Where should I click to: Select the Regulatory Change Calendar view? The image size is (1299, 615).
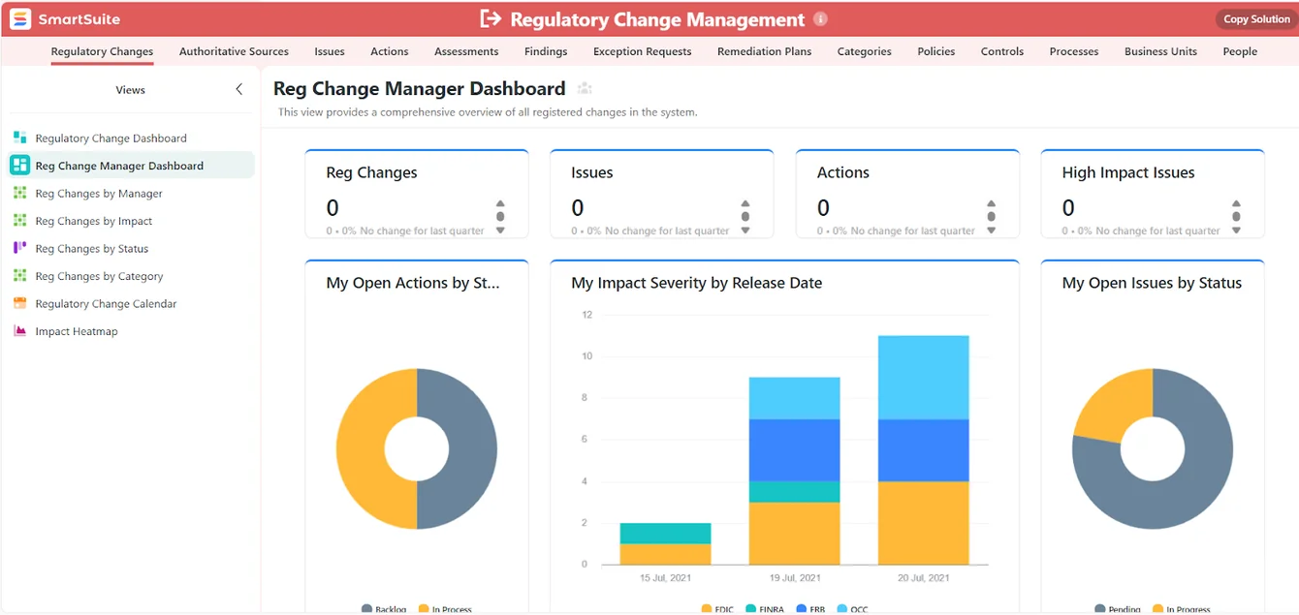pyautogui.click(x=107, y=304)
